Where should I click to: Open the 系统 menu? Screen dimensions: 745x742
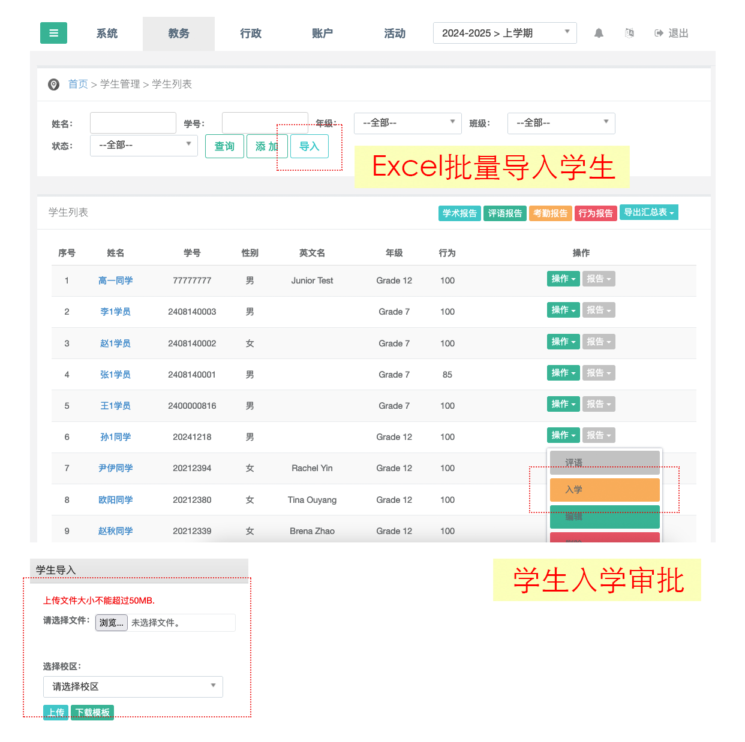click(107, 34)
